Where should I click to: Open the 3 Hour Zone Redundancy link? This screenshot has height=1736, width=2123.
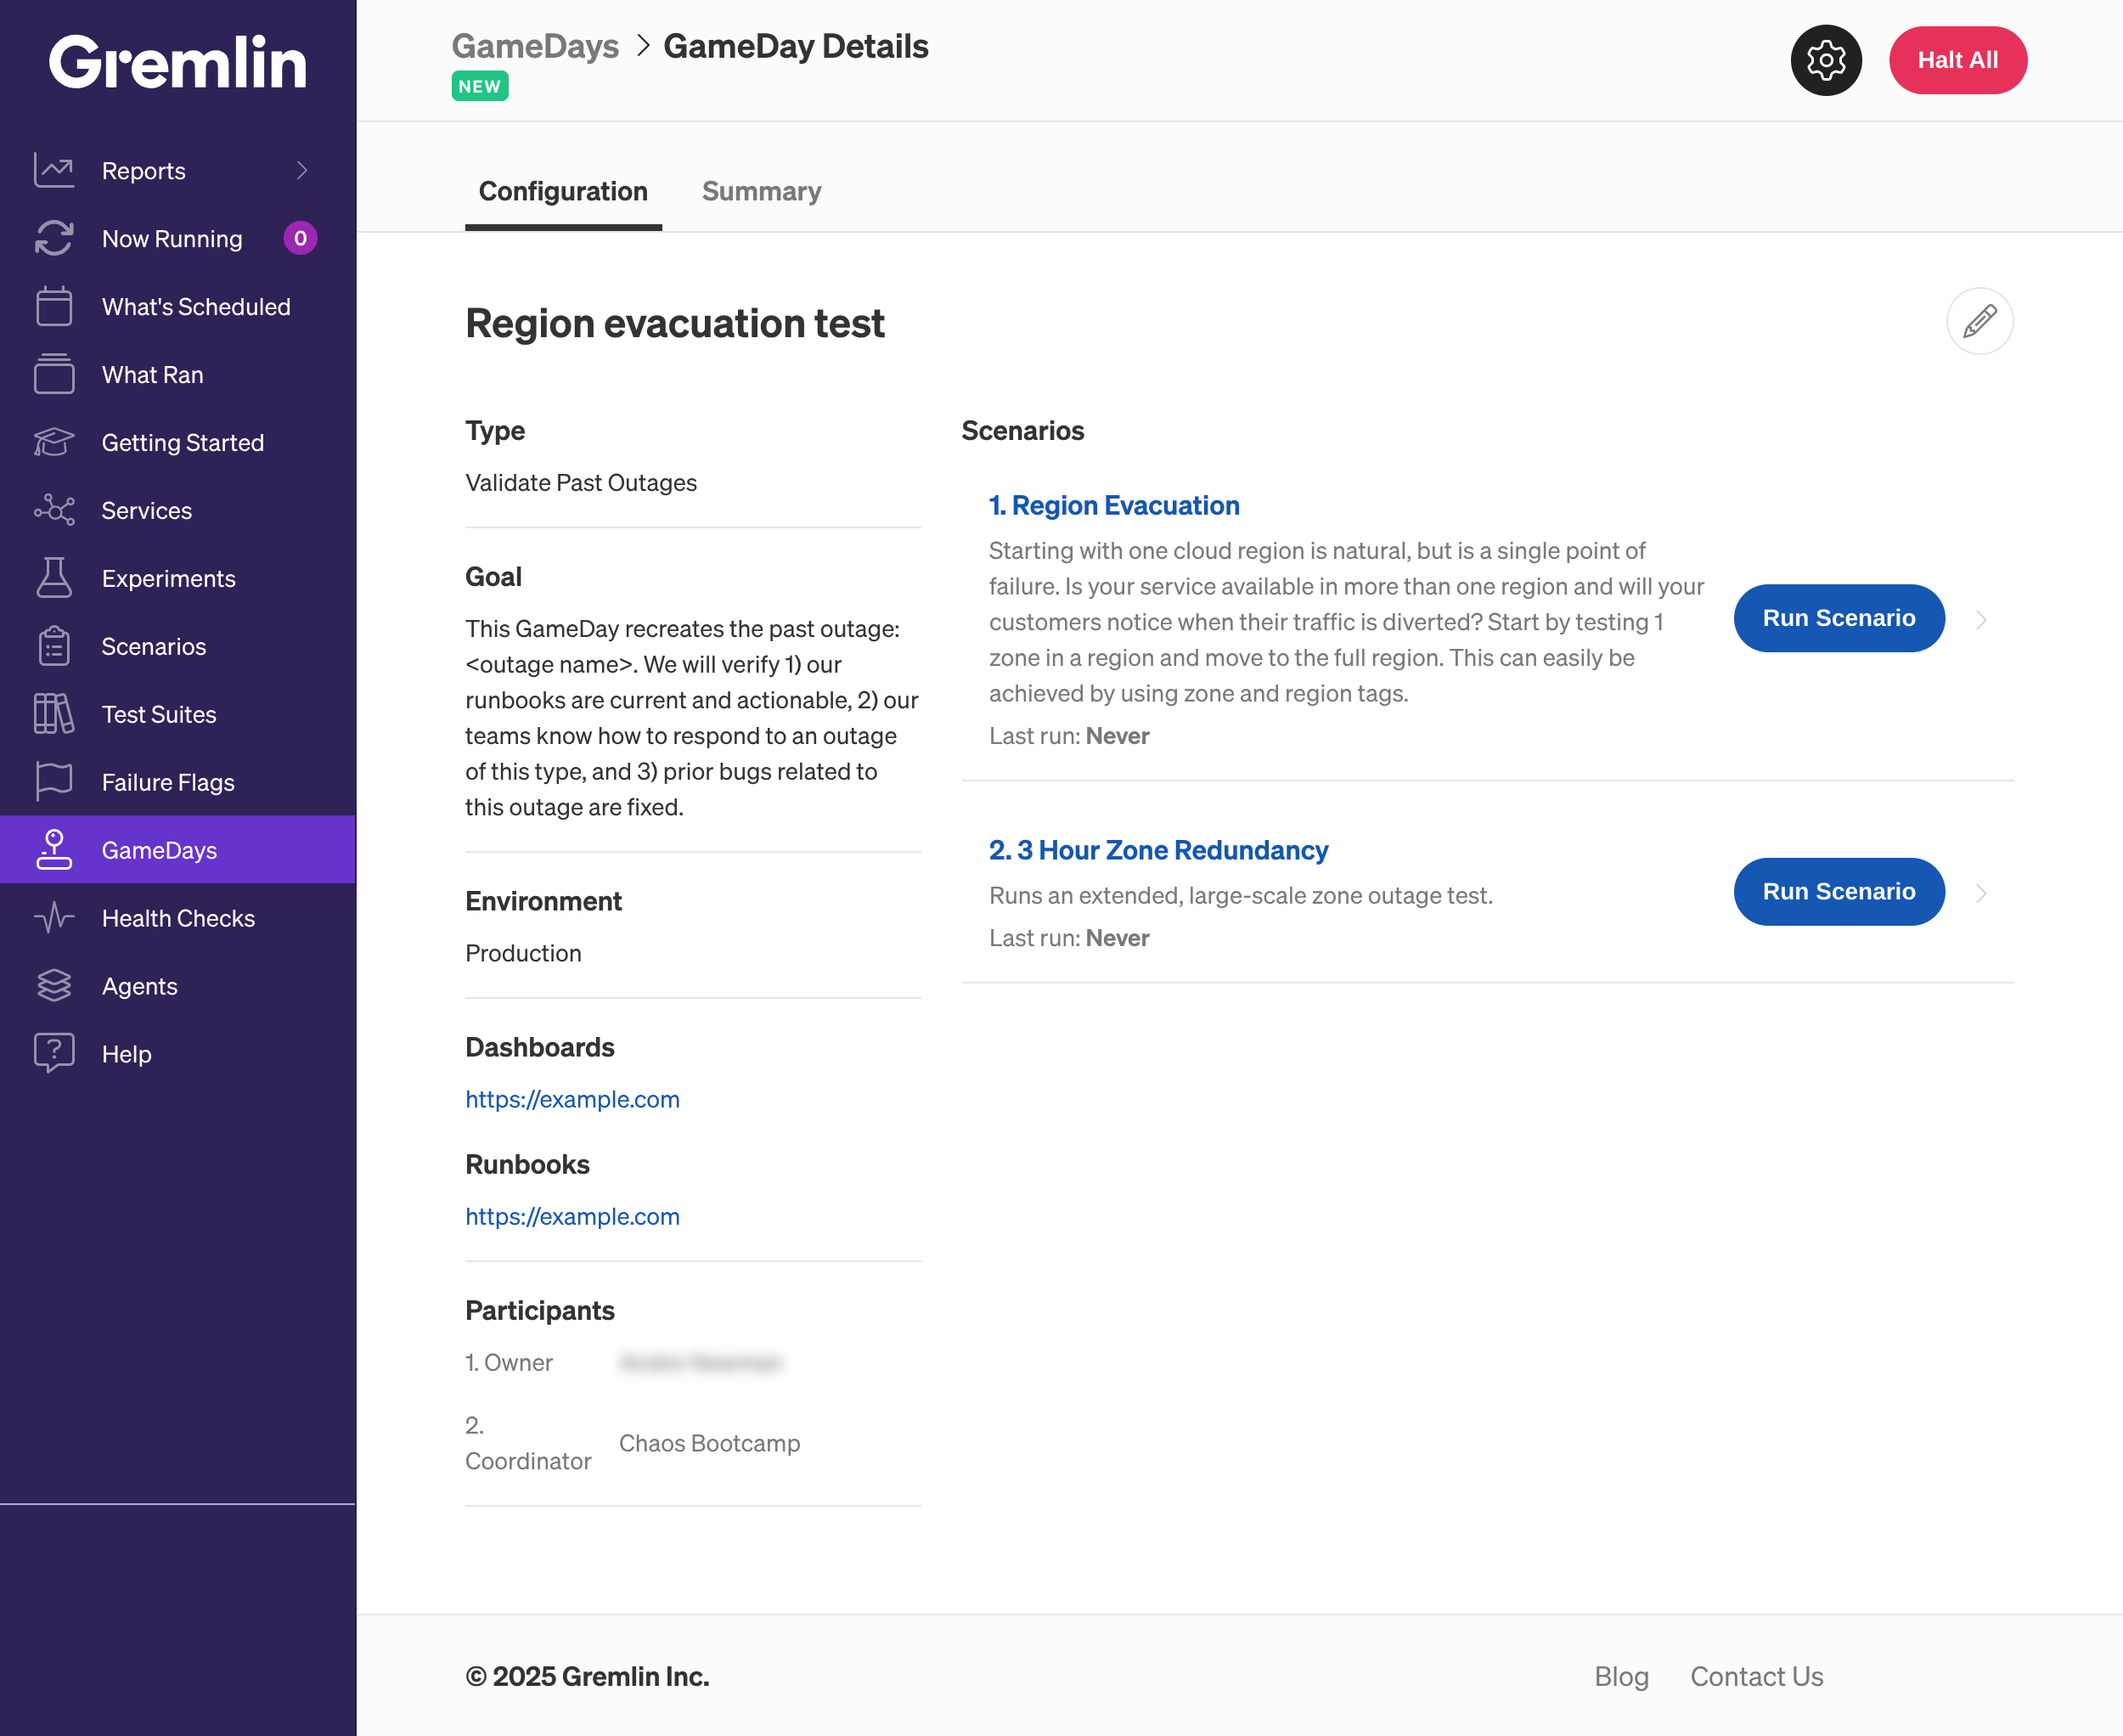(1158, 850)
